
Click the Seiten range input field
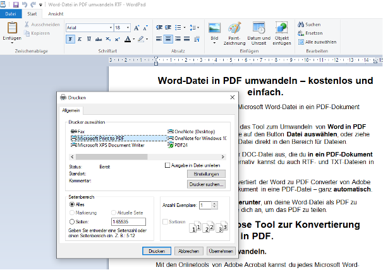pyautogui.click(x=128, y=221)
